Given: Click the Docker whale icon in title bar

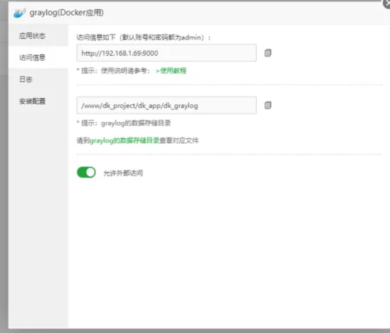Looking at the screenshot, I should coord(19,13).
